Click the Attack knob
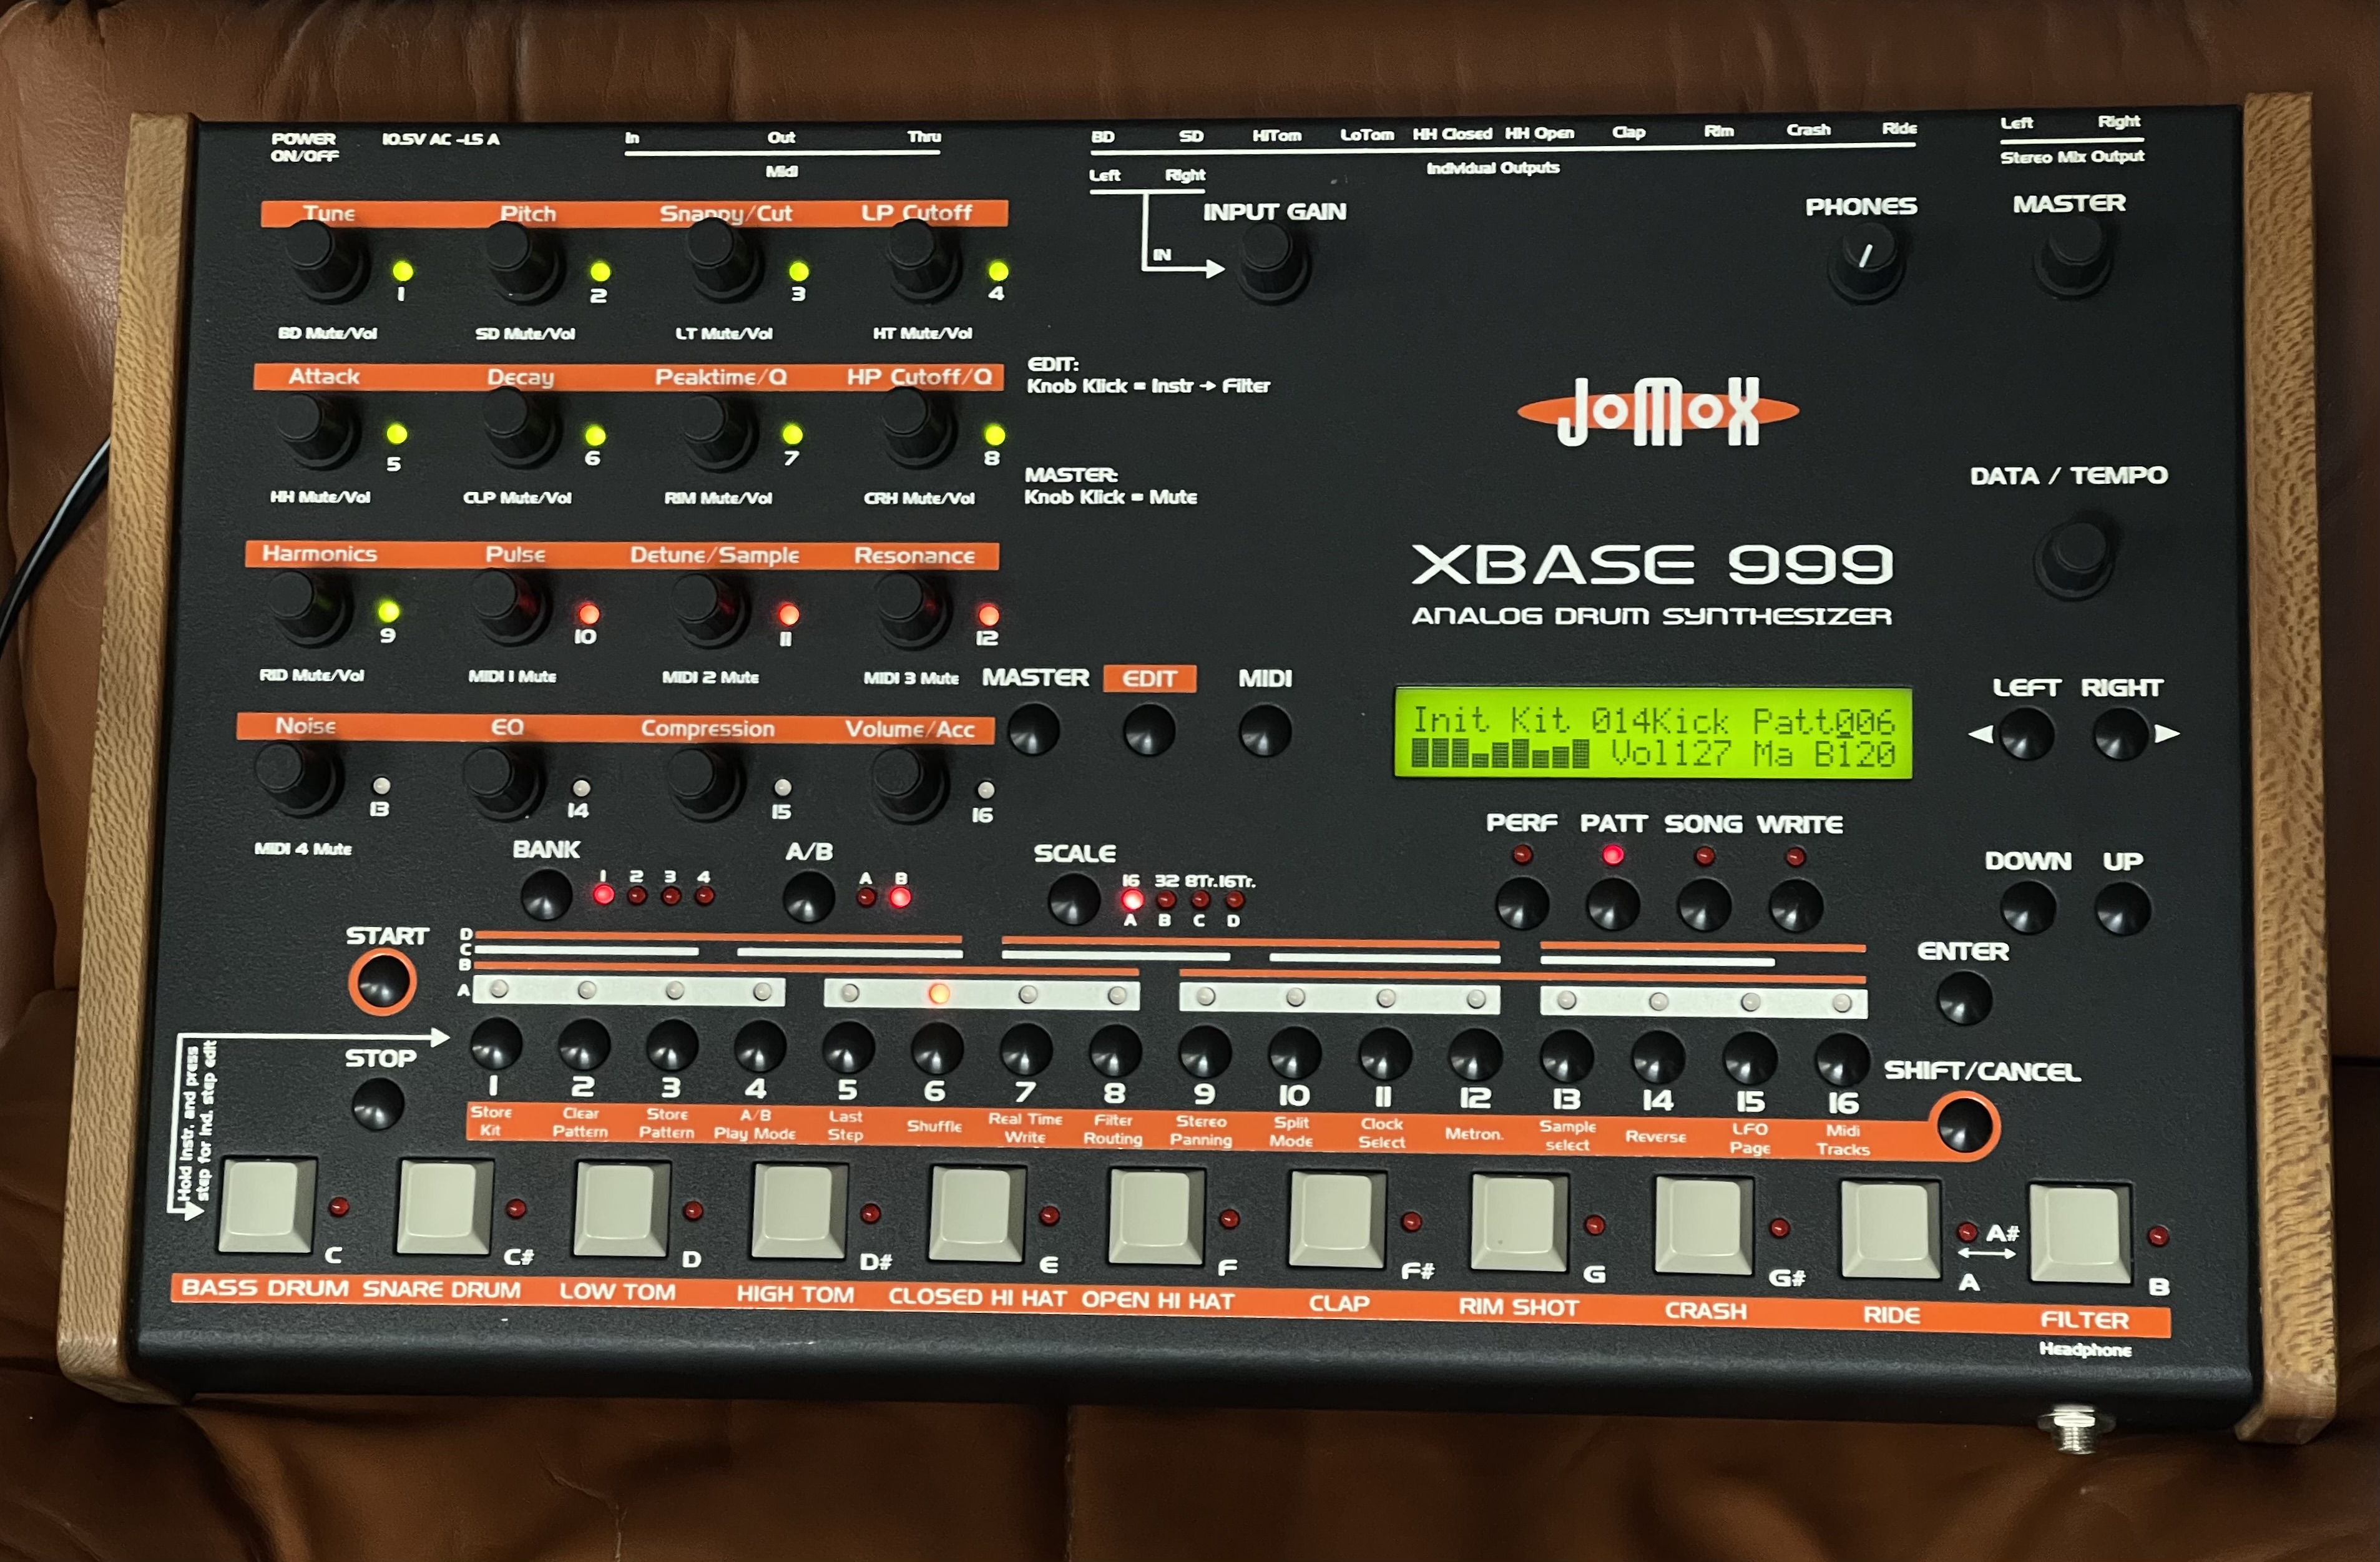Screen dimensions: 2380x1562 (x=315, y=430)
